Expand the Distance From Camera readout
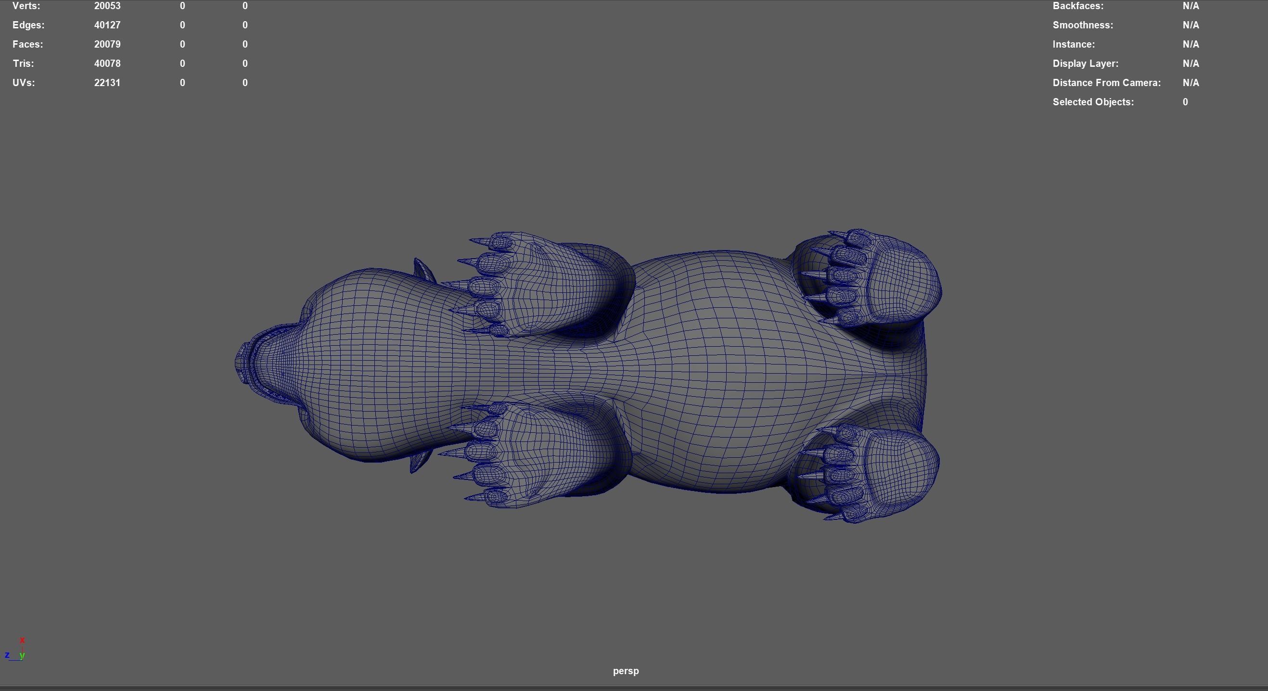The height and width of the screenshot is (691, 1268). click(1107, 83)
